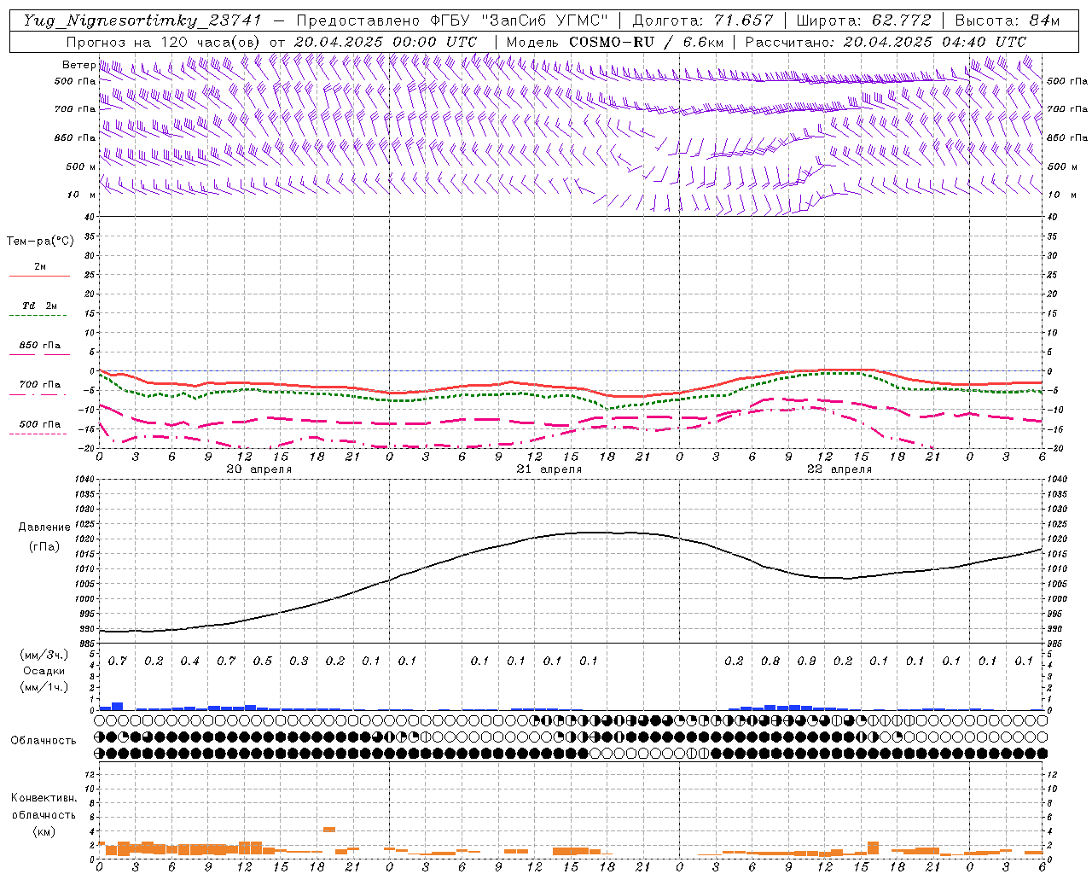Click the Давление panel label
1092x874 pixels.
(44, 527)
